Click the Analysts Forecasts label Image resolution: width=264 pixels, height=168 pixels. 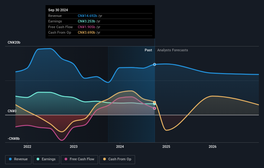[x=172, y=50]
